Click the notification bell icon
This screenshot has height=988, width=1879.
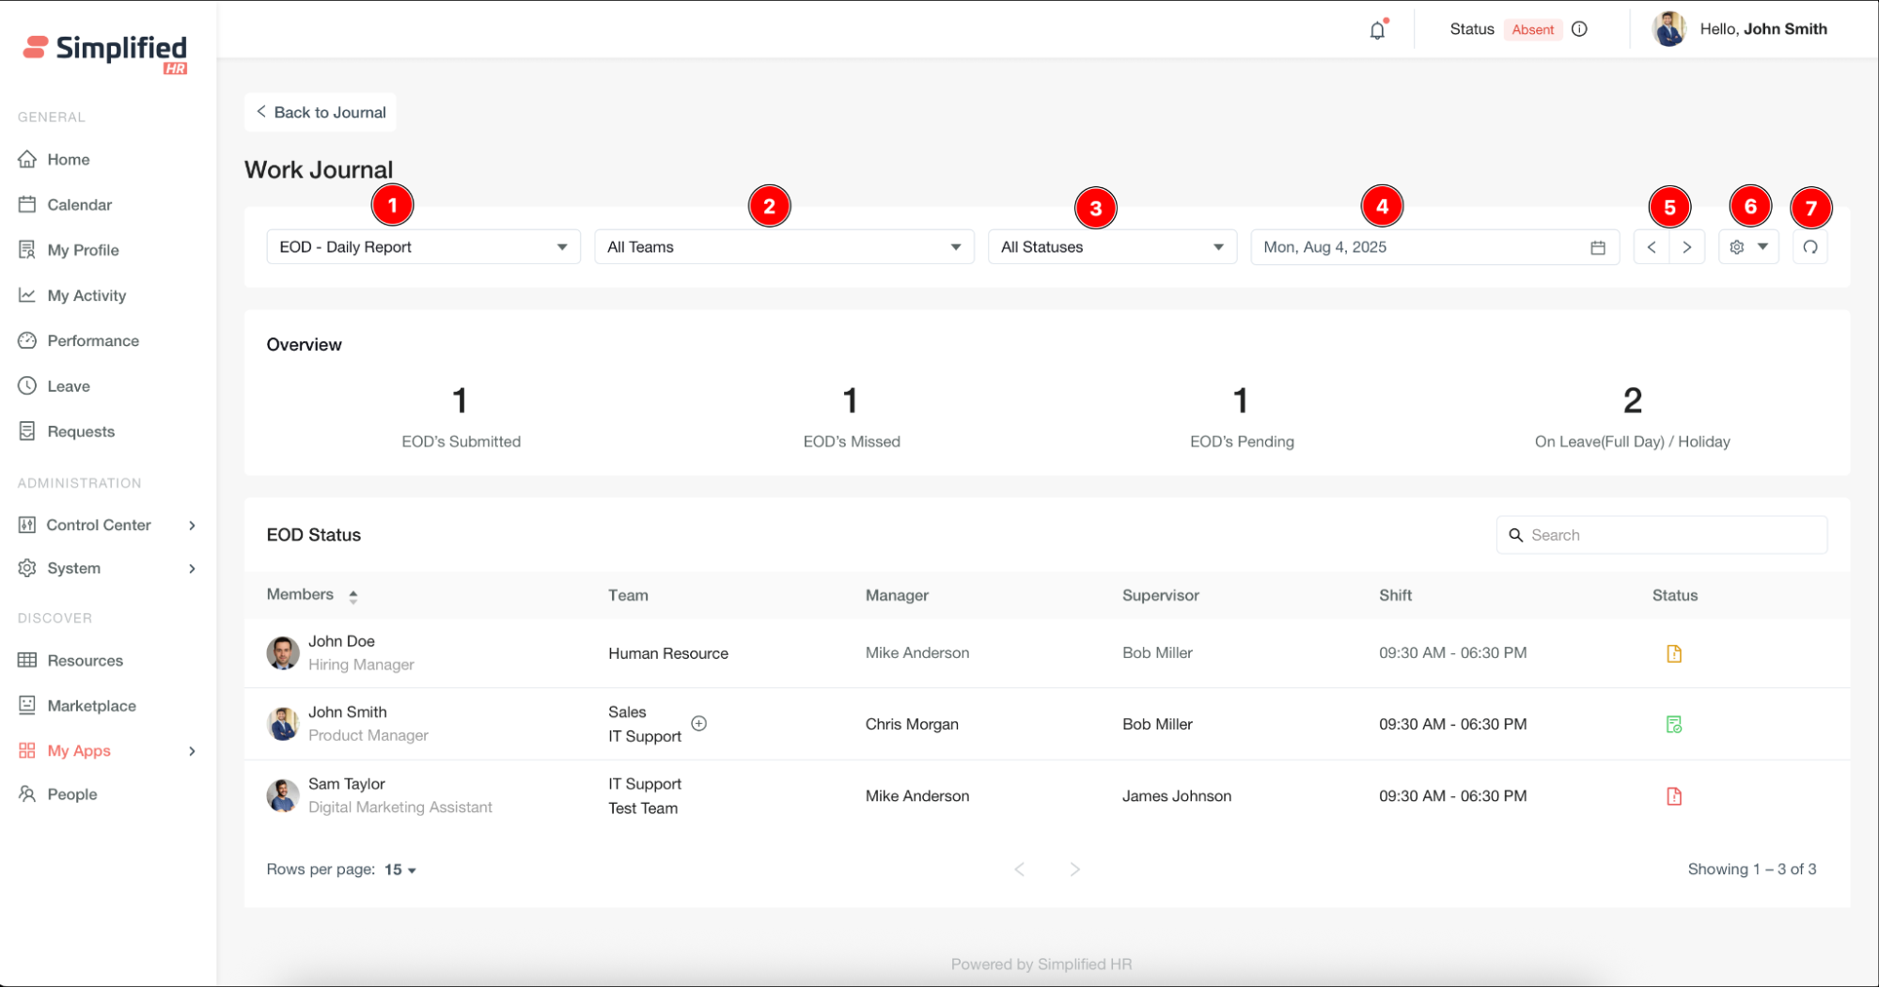click(1377, 30)
